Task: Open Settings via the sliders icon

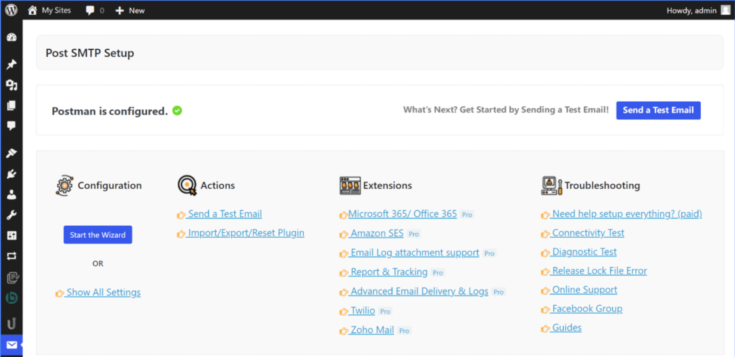Action: coord(12,235)
